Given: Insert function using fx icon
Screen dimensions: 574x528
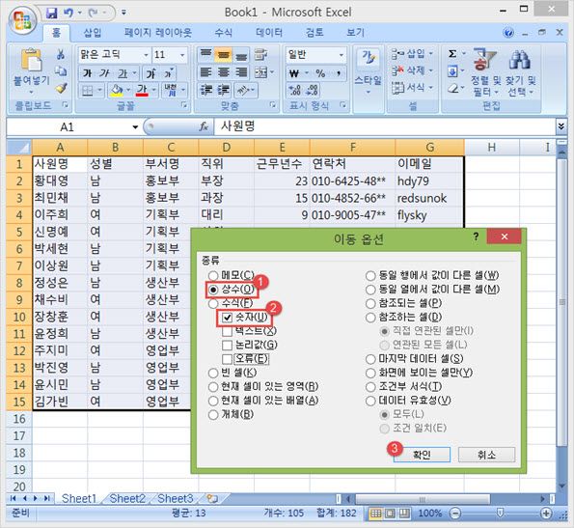Looking at the screenshot, I should [204, 126].
